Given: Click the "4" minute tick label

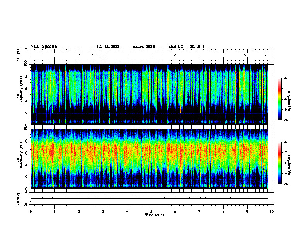Looking at the screenshot, I should point(127,211).
